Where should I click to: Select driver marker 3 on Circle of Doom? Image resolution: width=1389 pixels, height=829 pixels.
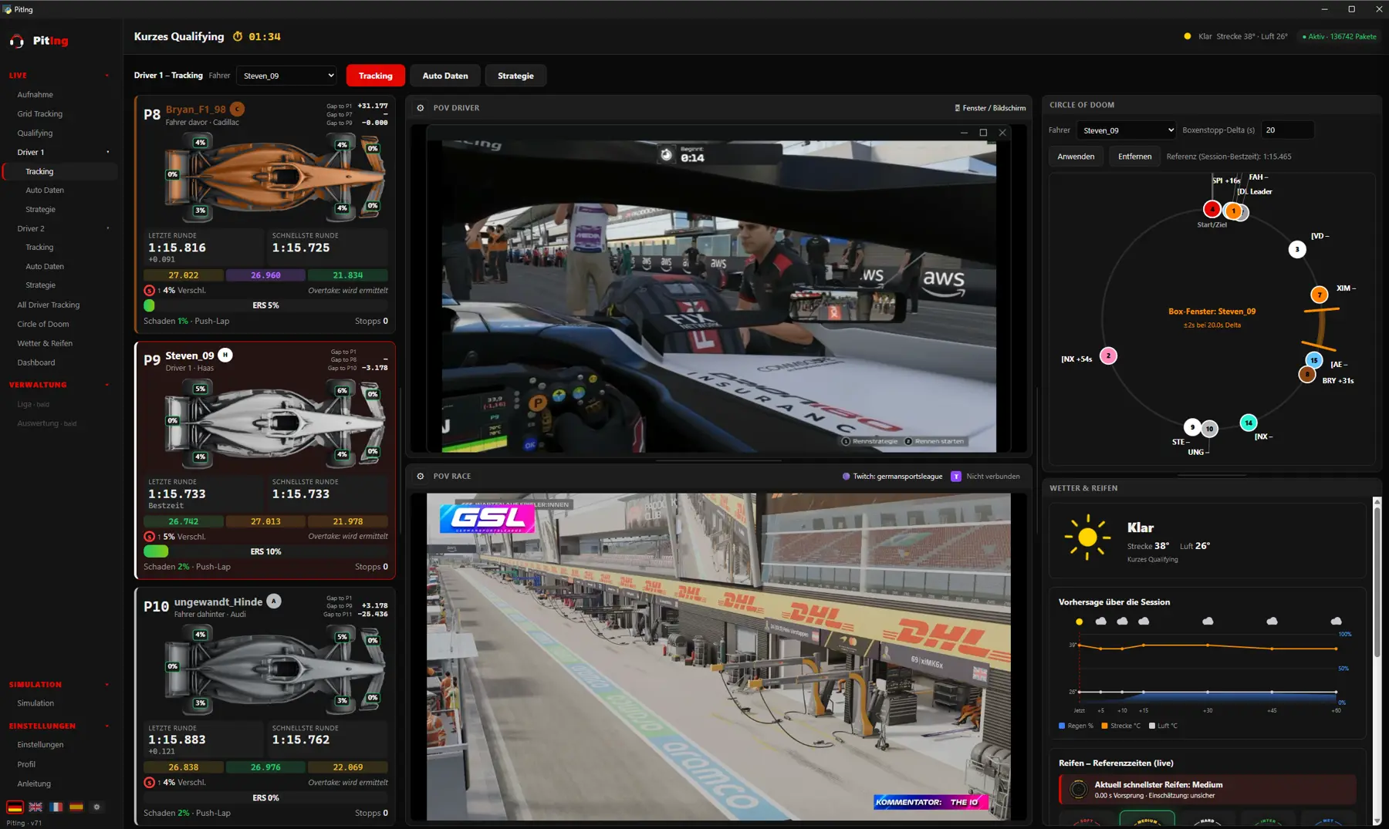tap(1297, 249)
